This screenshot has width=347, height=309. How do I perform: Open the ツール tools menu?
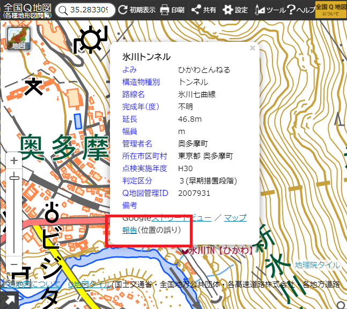pyautogui.click(x=261, y=10)
